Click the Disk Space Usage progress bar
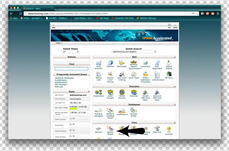The height and width of the screenshot is (151, 229). point(79,109)
